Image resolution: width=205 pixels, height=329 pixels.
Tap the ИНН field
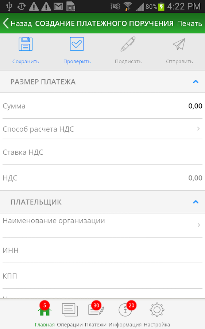coord(102,250)
